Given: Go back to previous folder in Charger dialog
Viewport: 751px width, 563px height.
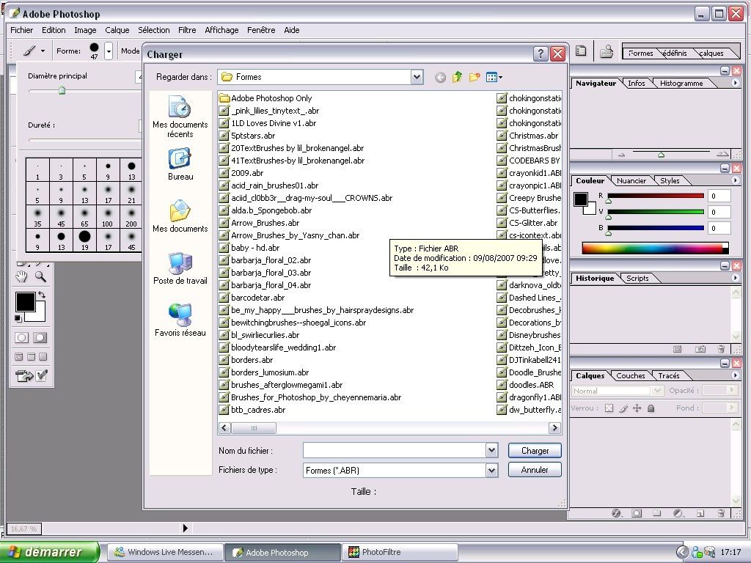Looking at the screenshot, I should (x=440, y=77).
